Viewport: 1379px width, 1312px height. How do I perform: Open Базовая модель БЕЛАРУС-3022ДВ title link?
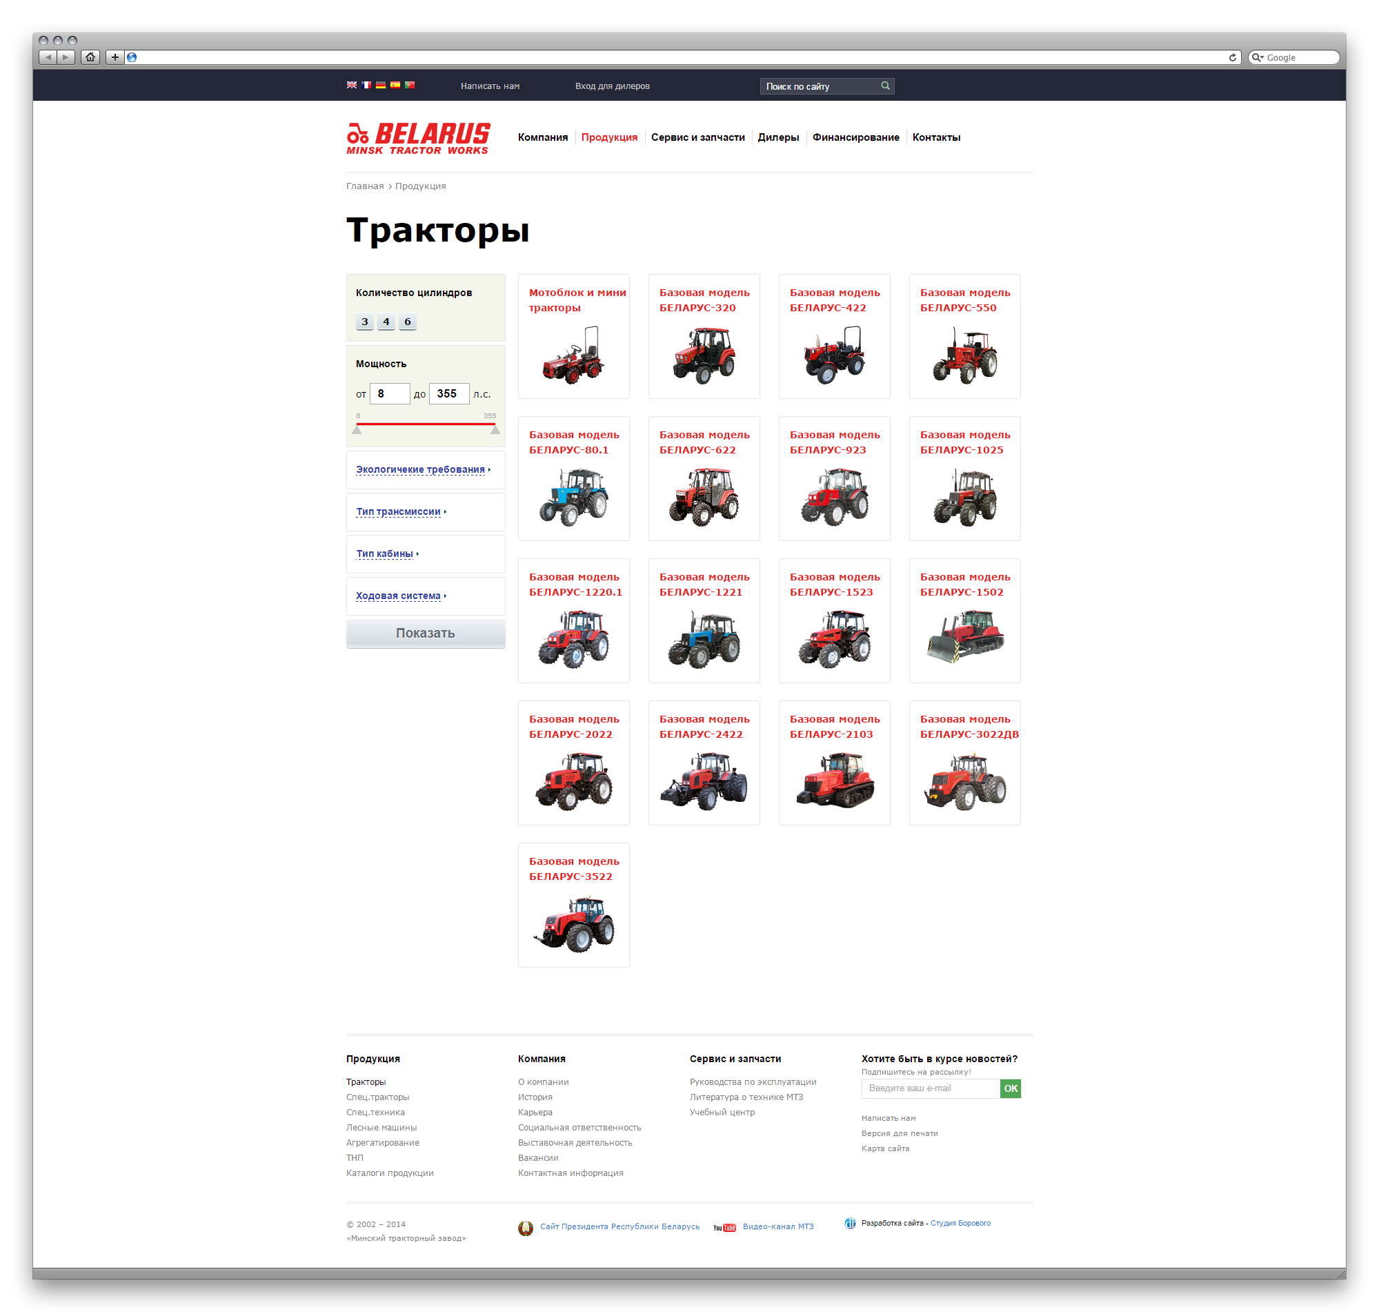click(969, 727)
